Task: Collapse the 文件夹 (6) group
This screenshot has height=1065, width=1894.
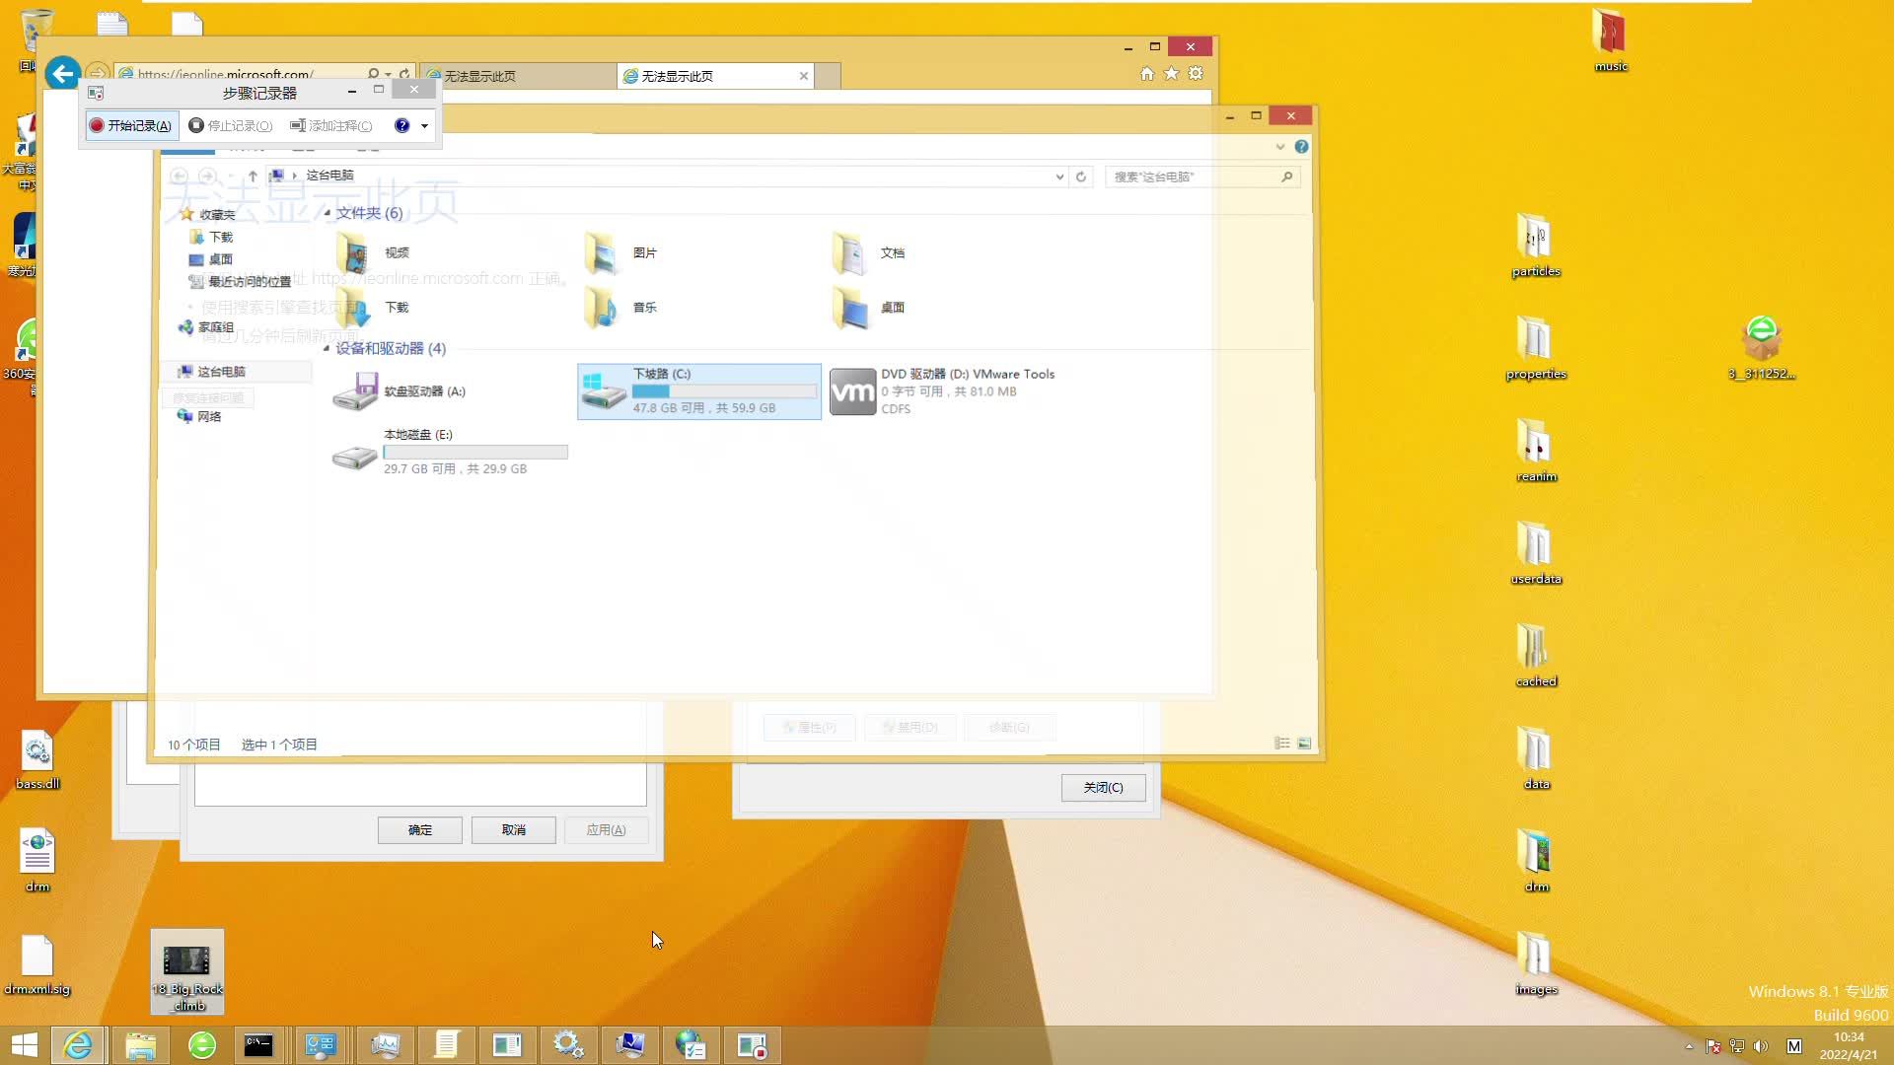Action: [x=327, y=213]
